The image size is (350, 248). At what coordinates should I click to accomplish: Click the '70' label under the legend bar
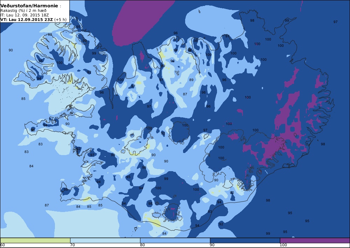point(72,245)
